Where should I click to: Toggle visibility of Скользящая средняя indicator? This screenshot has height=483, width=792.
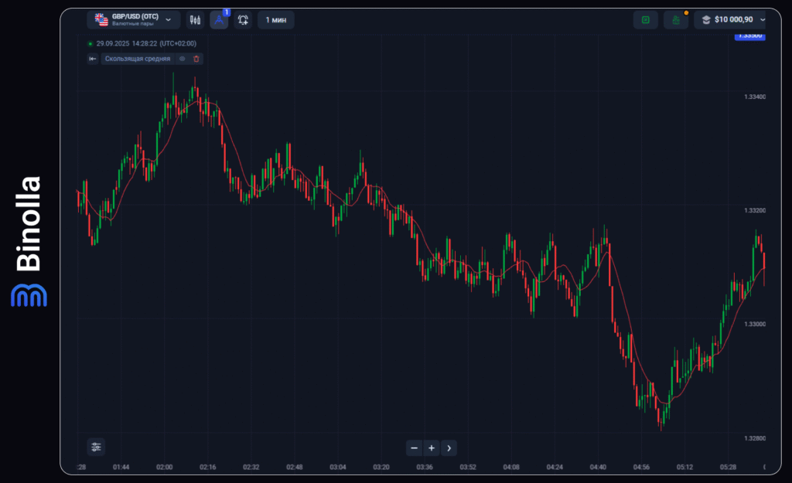183,59
